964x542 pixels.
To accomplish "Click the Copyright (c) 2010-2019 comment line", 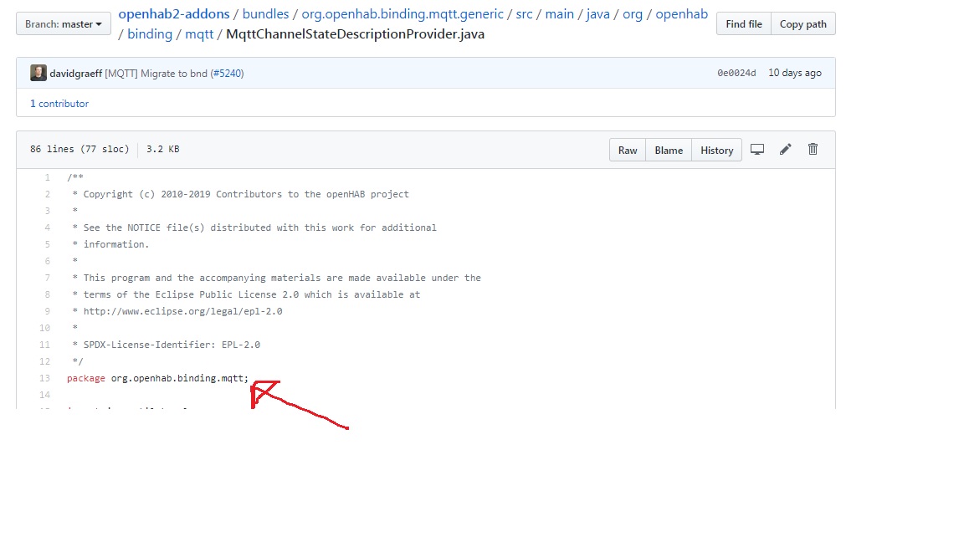I will 240,194.
